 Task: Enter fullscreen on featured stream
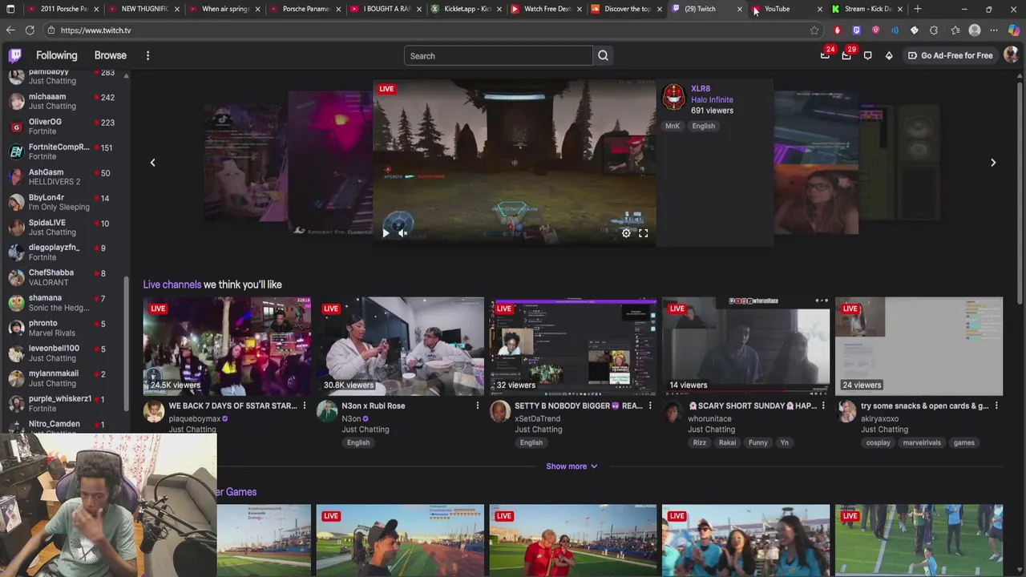tap(643, 233)
